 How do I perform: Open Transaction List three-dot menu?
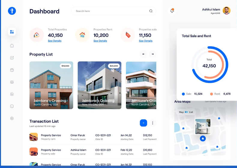[153, 123]
